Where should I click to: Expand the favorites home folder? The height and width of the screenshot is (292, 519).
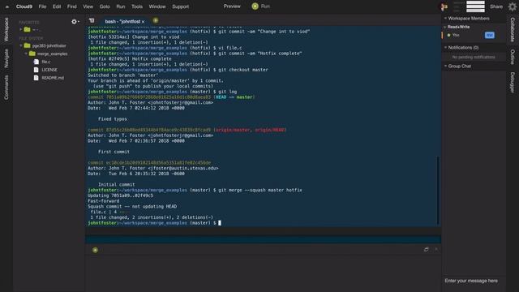[x=21, y=29]
